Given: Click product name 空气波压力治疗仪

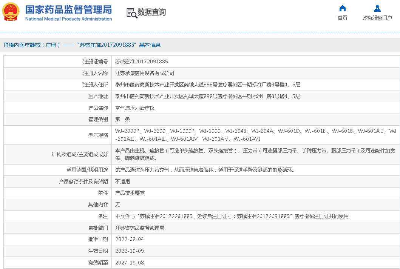Looking at the screenshot, I should pyautogui.click(x=134, y=108).
